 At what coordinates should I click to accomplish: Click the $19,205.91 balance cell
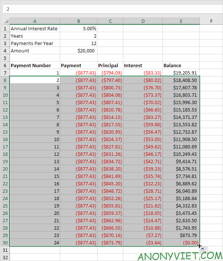pos(181,73)
